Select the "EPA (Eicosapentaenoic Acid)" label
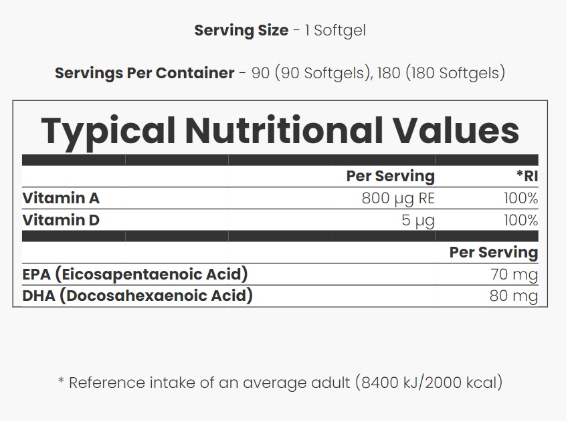Screen dimensions: 566x424 [x=135, y=274]
